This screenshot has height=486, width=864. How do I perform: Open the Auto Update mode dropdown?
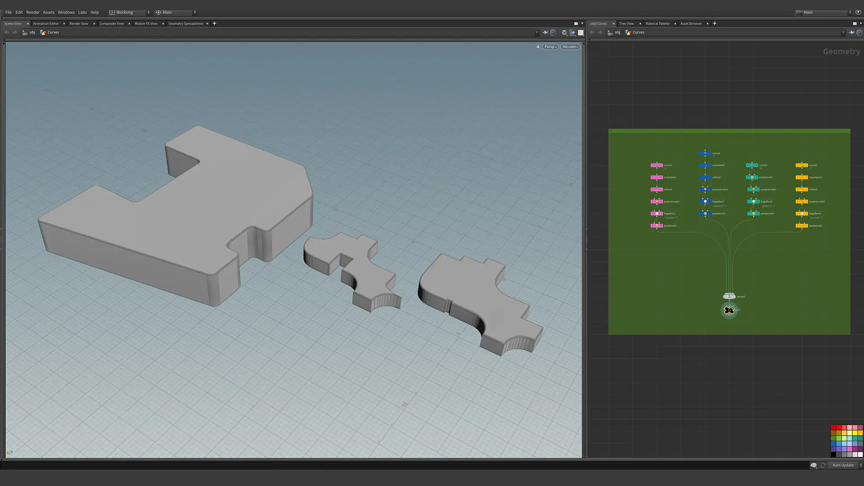(x=846, y=465)
